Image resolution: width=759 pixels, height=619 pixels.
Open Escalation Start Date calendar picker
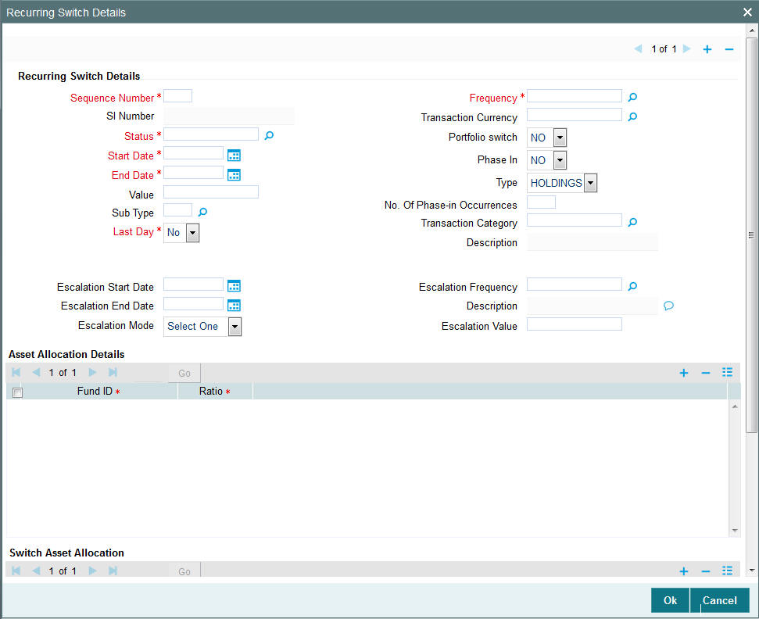coord(234,286)
